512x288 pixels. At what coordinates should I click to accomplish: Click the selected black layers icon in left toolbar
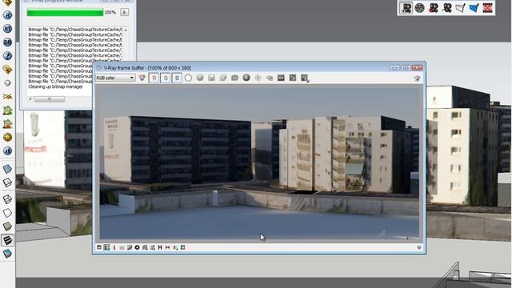click(7, 240)
